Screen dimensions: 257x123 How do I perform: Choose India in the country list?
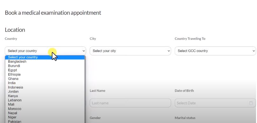(45, 83)
